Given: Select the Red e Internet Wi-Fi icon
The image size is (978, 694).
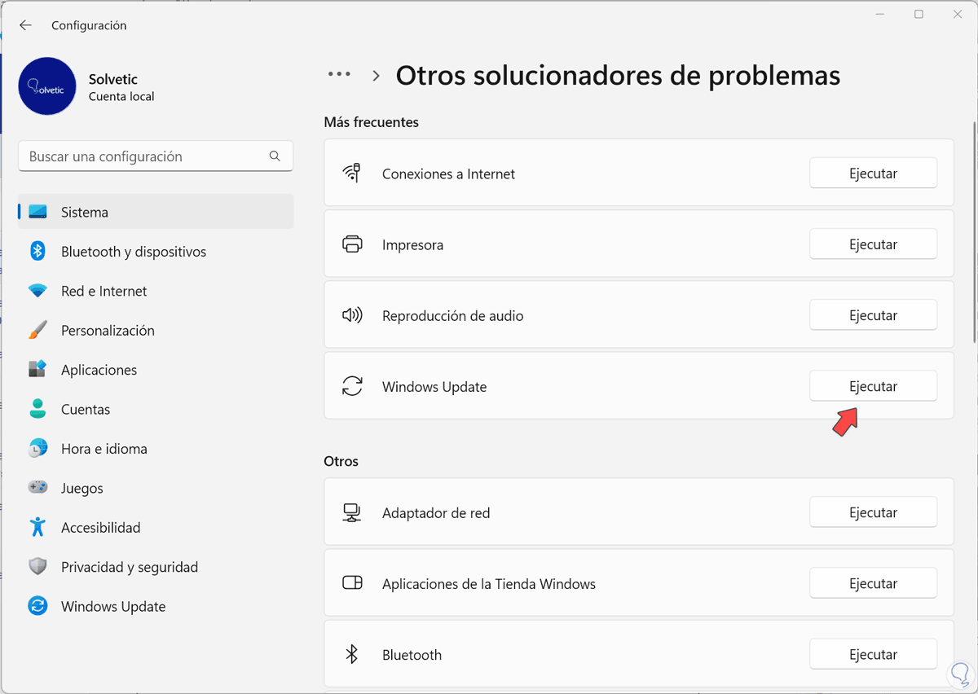Looking at the screenshot, I should click(x=37, y=292).
